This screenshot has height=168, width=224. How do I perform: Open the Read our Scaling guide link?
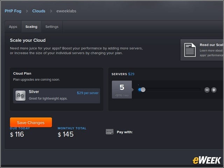coord(211,45)
